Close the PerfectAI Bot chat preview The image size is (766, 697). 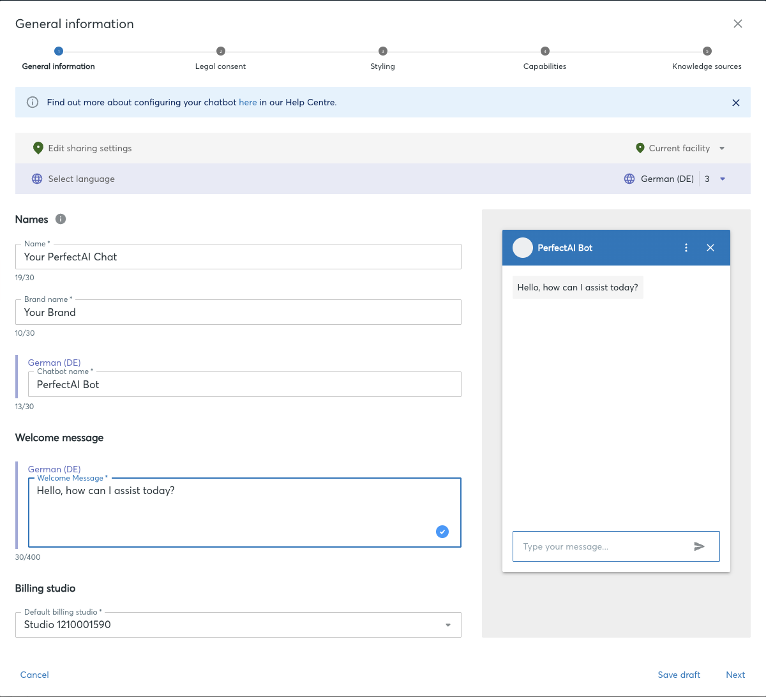click(710, 248)
